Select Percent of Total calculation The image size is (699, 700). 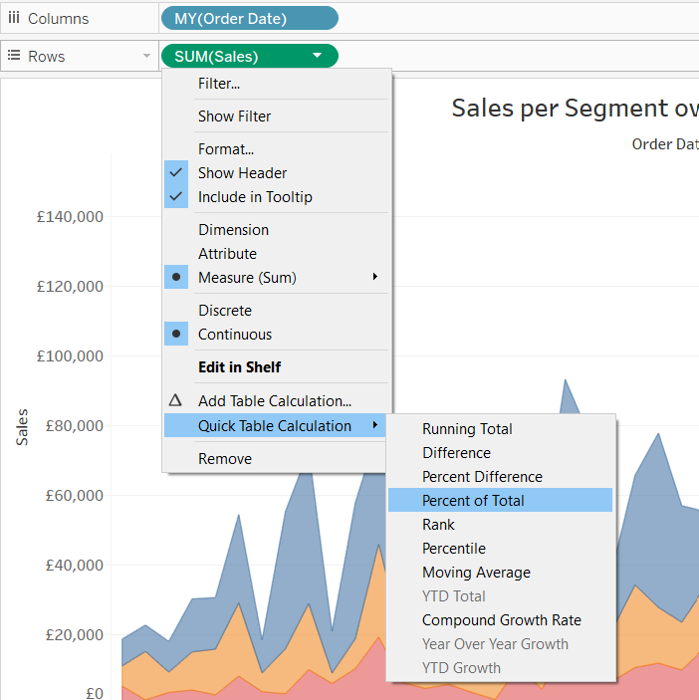click(x=473, y=501)
